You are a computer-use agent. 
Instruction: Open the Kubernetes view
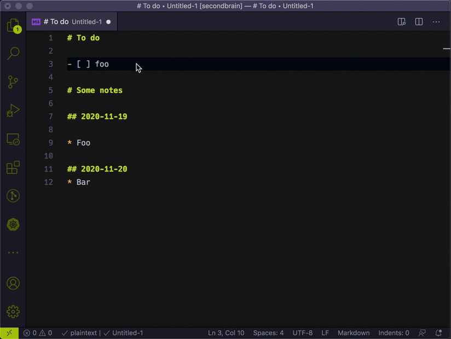pyautogui.click(x=13, y=224)
